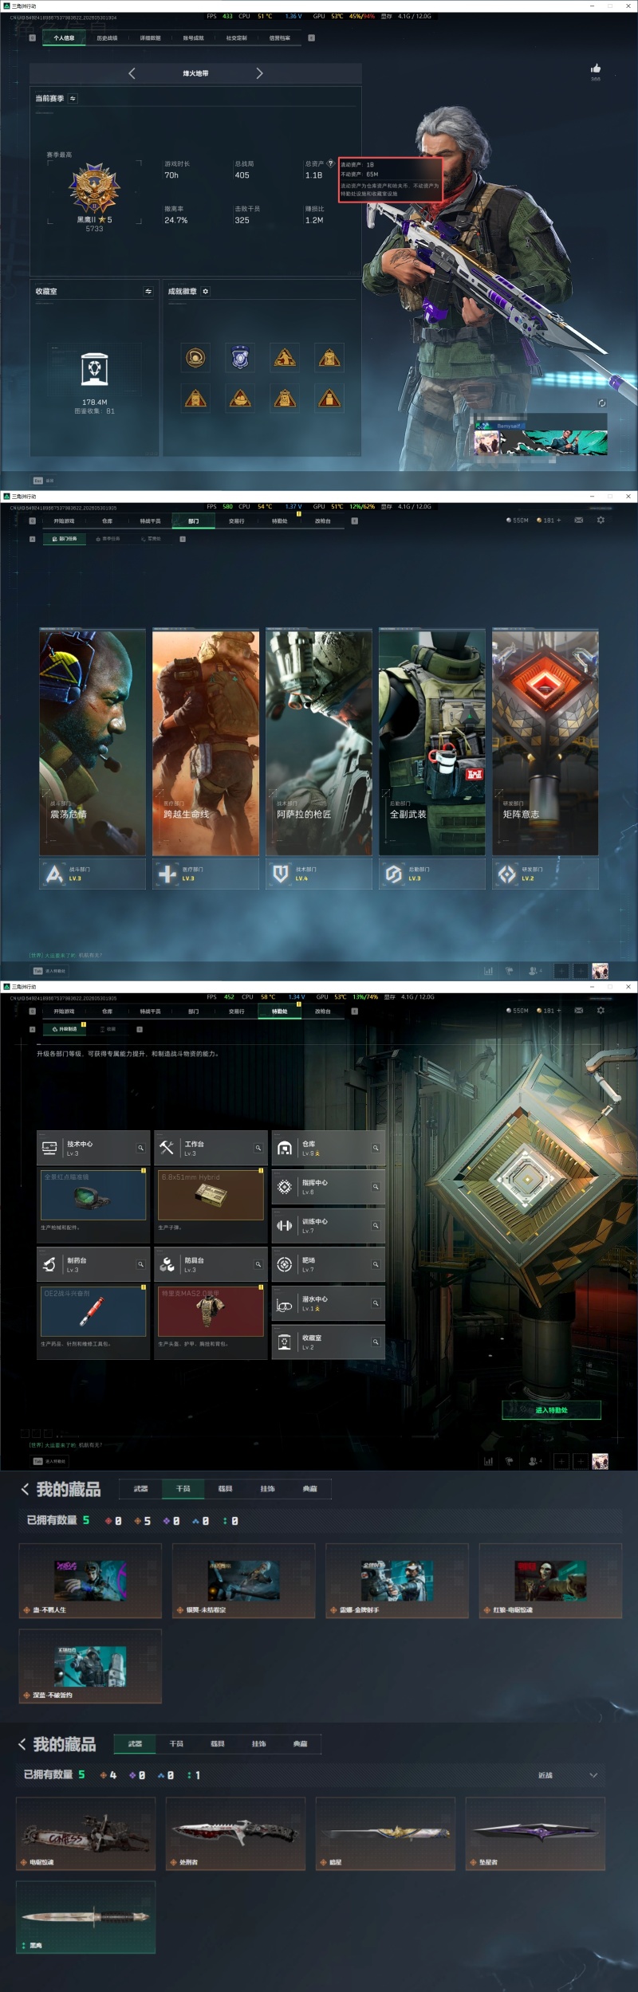
Task: Click the 特里克MAS2.0装甲 production item
Action: point(211,1311)
